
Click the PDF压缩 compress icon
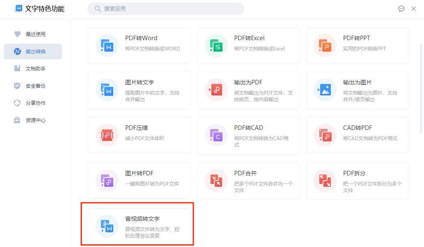(x=107, y=135)
